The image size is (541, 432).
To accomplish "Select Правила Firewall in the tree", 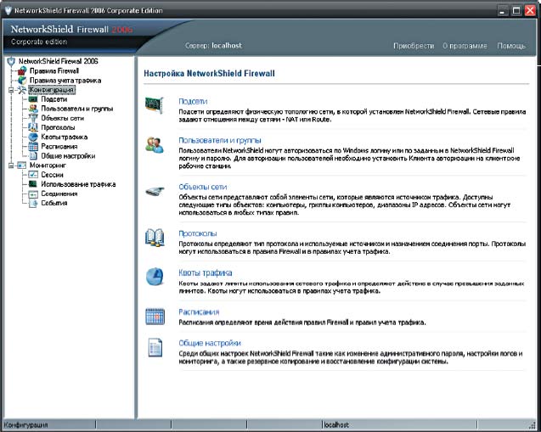I will (x=54, y=71).
